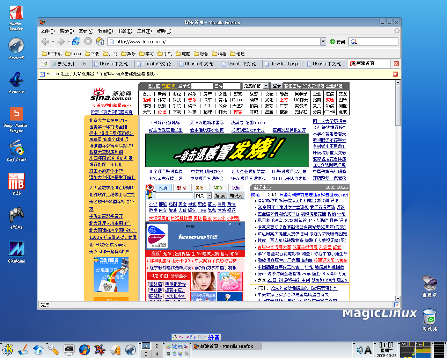Viewport: 447px width, 358px height.
Task: Click the 搜索 search button
Action: (220, 196)
